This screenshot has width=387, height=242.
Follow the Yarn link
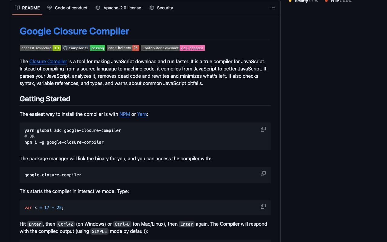tap(142, 114)
